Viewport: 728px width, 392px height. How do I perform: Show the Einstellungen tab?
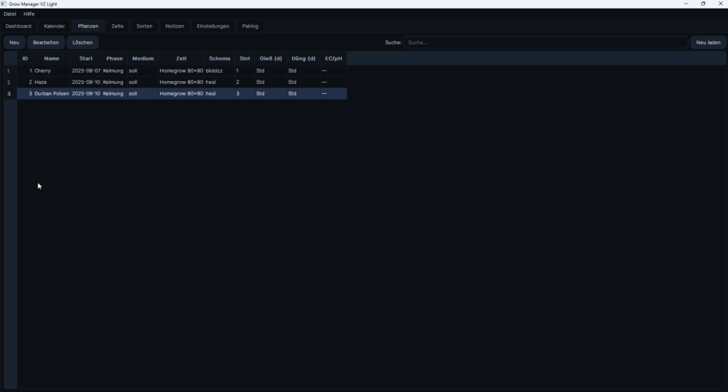pos(213,26)
